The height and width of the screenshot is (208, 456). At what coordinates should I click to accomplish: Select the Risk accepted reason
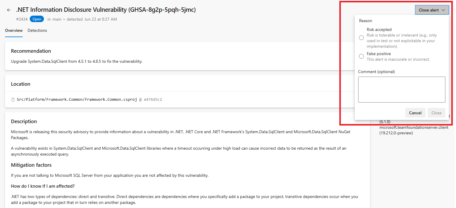[361, 37]
